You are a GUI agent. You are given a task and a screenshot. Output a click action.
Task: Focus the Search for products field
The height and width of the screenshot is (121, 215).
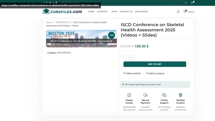[x=111, y=3]
